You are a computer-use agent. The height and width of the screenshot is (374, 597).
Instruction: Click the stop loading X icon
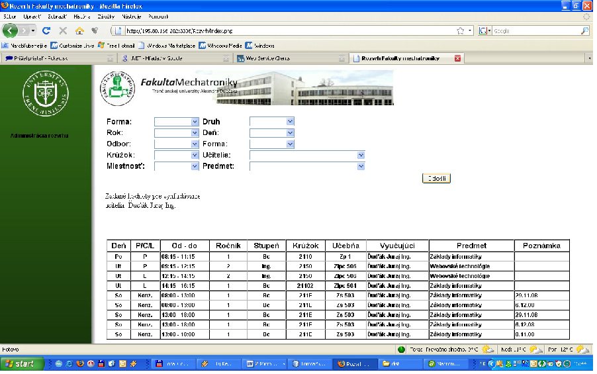click(63, 30)
